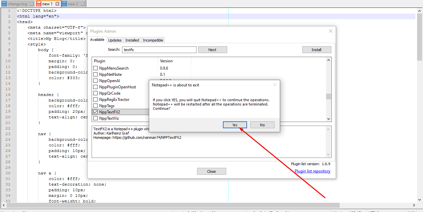This screenshot has height=212, width=423.
Task: Select the NppTags plugin checkbox
Action: (x=96, y=106)
